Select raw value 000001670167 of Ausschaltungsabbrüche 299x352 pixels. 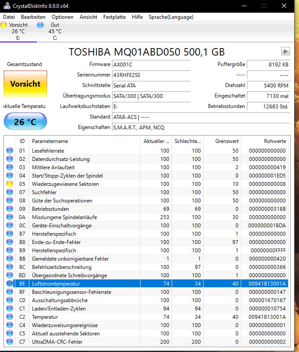[267, 300]
